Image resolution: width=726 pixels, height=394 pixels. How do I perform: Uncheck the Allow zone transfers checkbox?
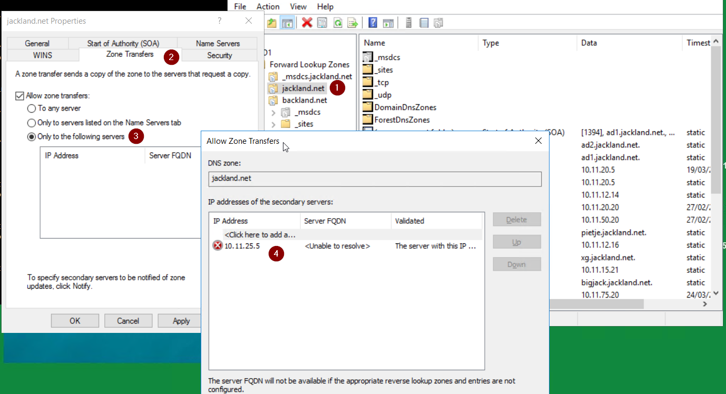click(x=20, y=96)
